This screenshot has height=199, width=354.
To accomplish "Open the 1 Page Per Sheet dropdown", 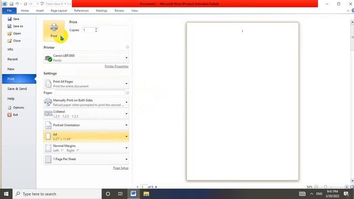I will [86, 159].
